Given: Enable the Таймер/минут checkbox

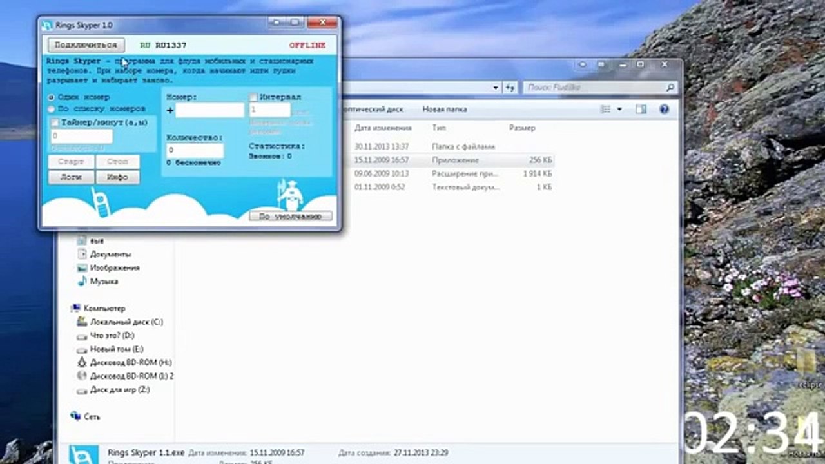Looking at the screenshot, I should 55,122.
